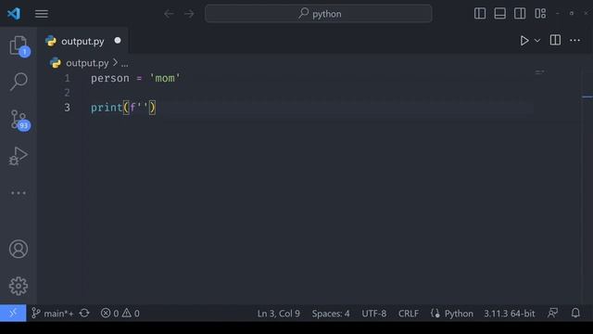Viewport: 593px width, 334px height.
Task: Click the 'mom' string on line 1
Action: click(165, 78)
